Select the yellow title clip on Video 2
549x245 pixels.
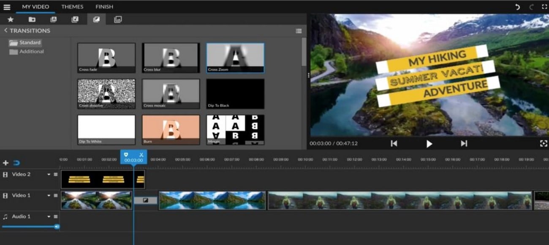pos(103,180)
